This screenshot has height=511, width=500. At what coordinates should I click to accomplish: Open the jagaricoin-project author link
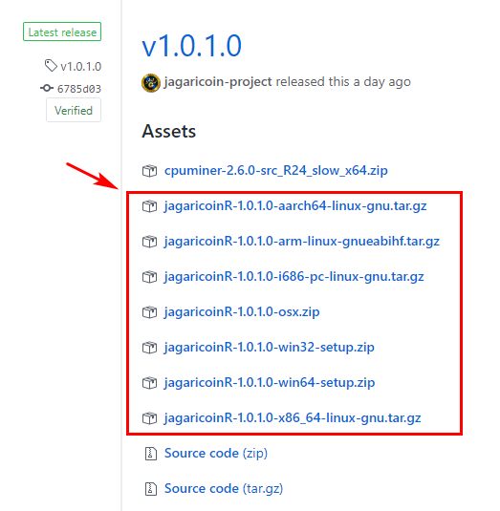pyautogui.click(x=218, y=82)
